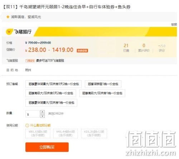Select 湖享居1晚一价全包 package
This screenshot has width=179, height=159.
click(x=103, y=84)
